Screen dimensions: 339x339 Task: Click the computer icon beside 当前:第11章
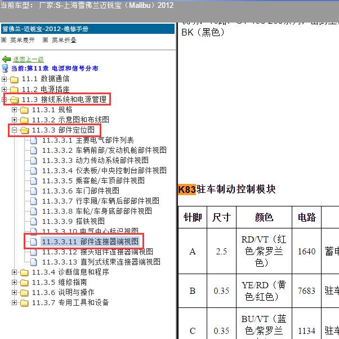pyautogui.click(x=5, y=68)
